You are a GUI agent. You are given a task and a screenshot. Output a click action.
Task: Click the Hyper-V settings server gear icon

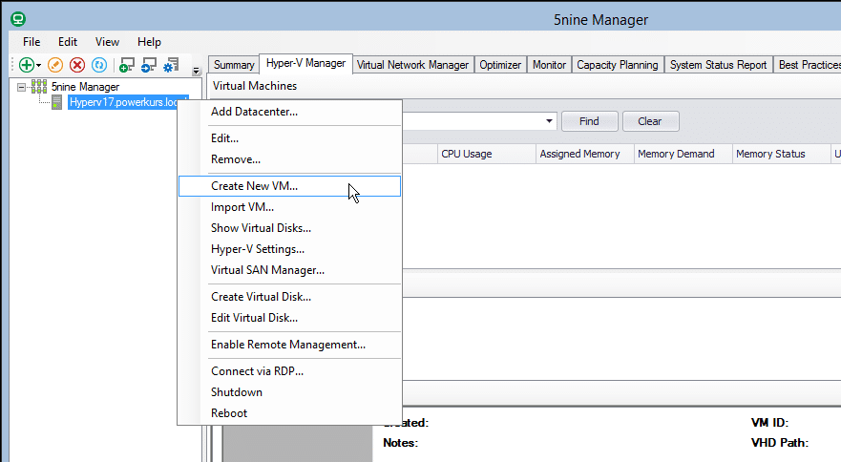tap(171, 65)
